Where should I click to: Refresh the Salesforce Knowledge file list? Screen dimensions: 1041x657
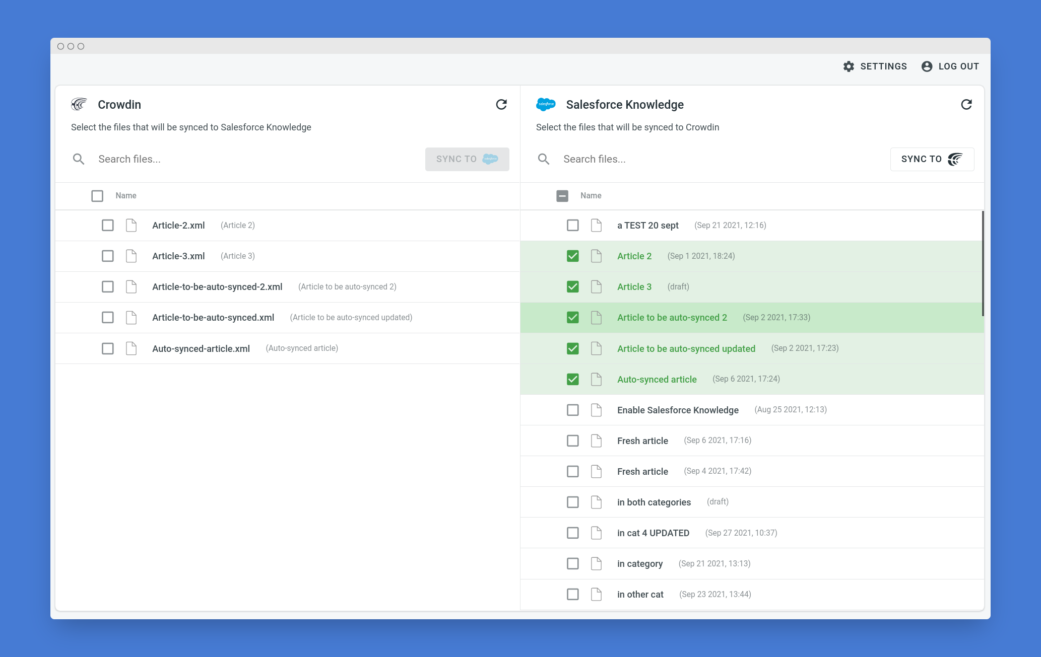click(x=966, y=104)
